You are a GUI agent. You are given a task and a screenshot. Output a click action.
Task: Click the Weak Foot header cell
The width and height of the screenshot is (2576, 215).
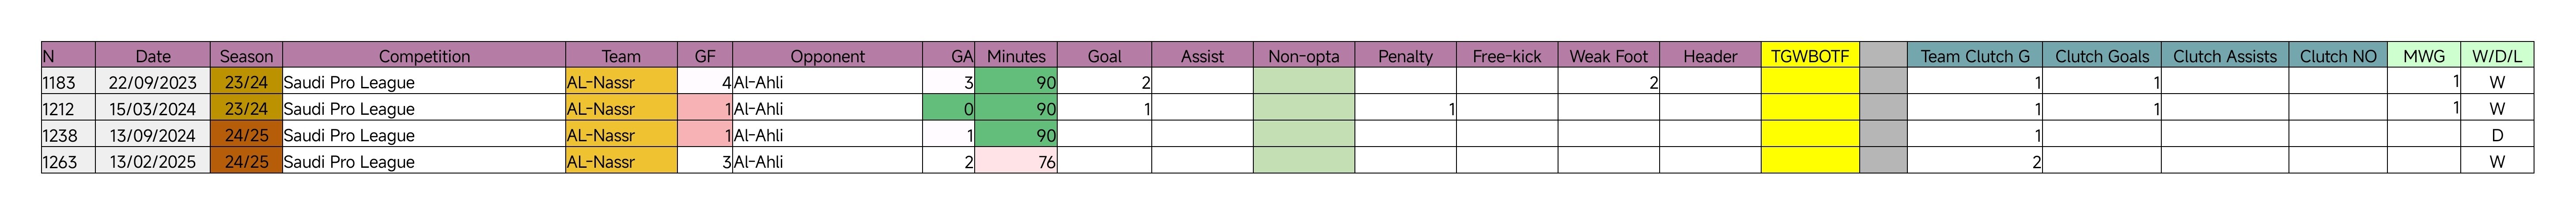click(1608, 56)
